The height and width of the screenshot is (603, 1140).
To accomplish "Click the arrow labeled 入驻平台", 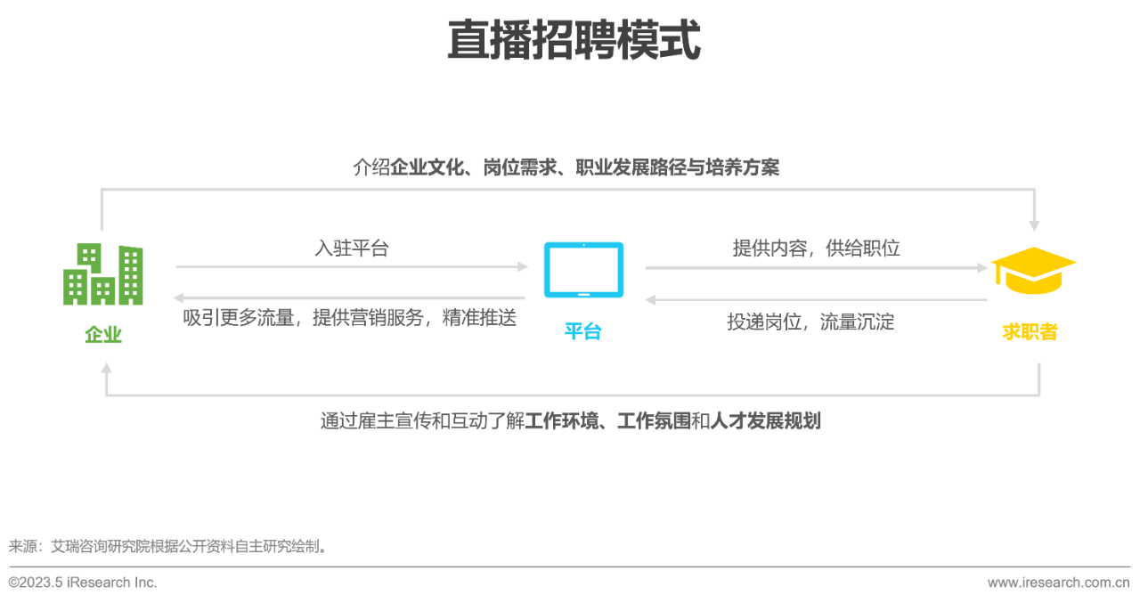I will (x=352, y=265).
